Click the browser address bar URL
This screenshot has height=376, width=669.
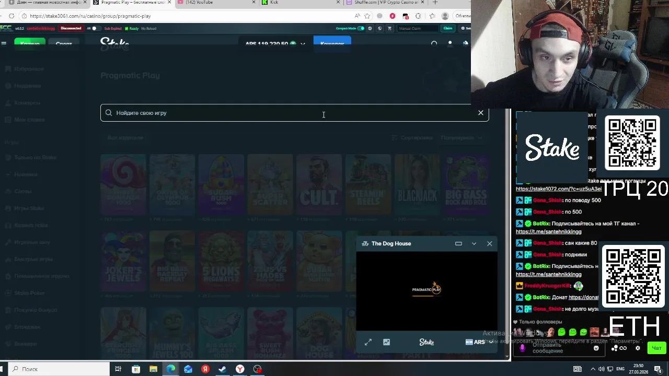pos(90,16)
